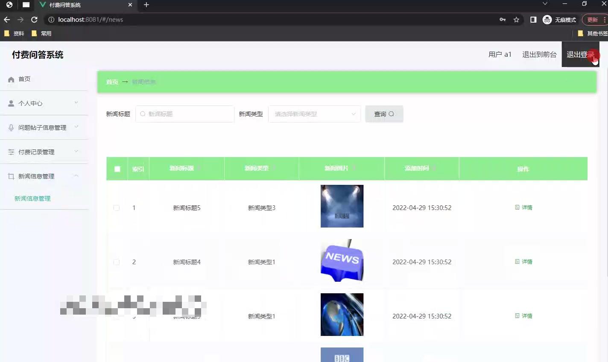Open the 资料 bookmark folder
This screenshot has width=608, height=362.
[x=14, y=33]
